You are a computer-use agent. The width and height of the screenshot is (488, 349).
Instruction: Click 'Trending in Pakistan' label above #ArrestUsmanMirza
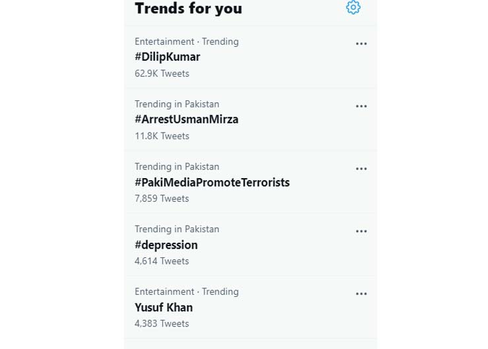point(177,104)
